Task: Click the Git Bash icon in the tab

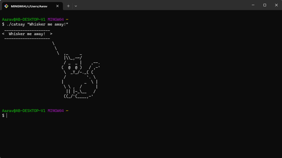Action: coord(6,6)
